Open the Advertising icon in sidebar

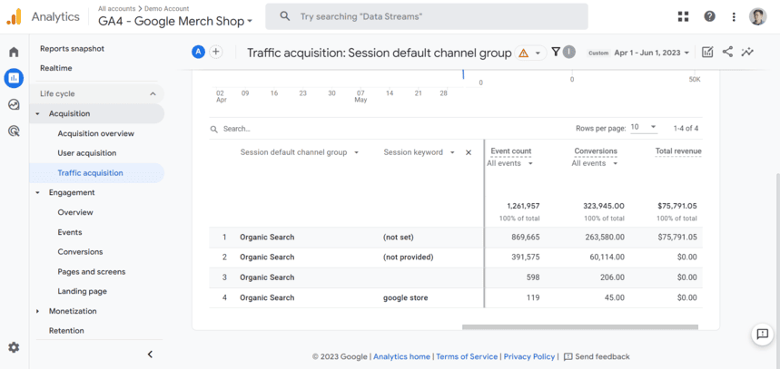pyautogui.click(x=14, y=131)
